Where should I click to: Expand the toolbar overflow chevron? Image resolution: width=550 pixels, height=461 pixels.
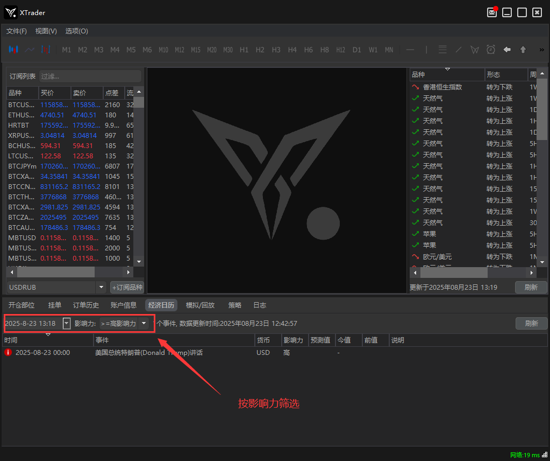[542, 50]
